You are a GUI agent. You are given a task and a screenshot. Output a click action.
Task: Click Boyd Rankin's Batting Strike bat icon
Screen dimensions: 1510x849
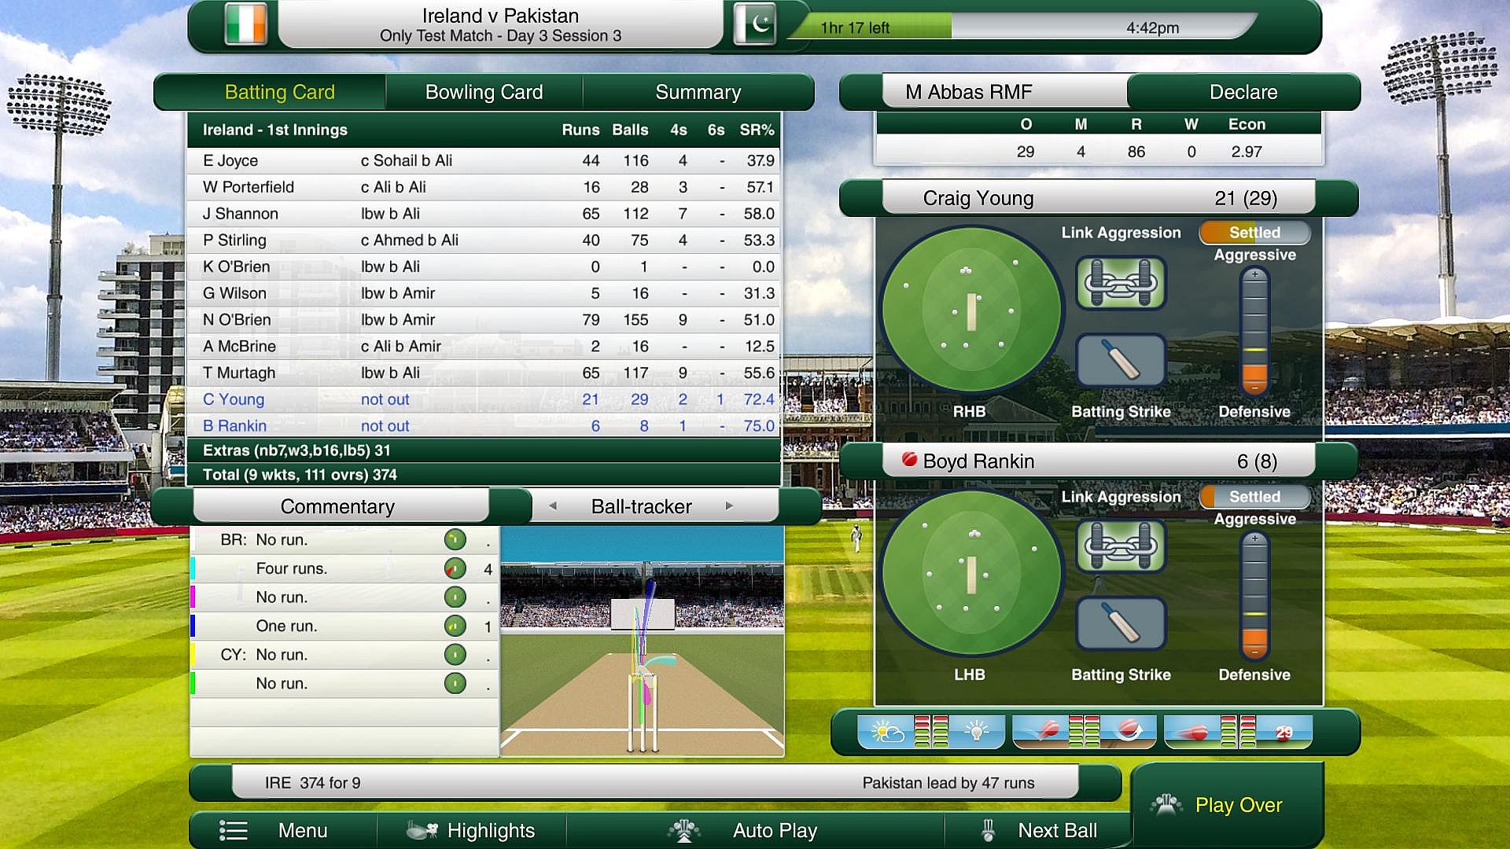point(1121,623)
